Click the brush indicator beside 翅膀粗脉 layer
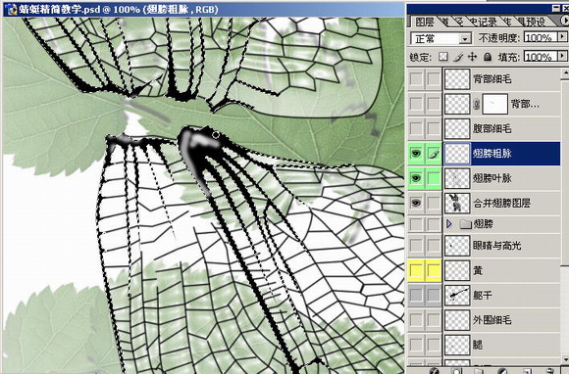The height and width of the screenshot is (374, 569). coord(434,154)
